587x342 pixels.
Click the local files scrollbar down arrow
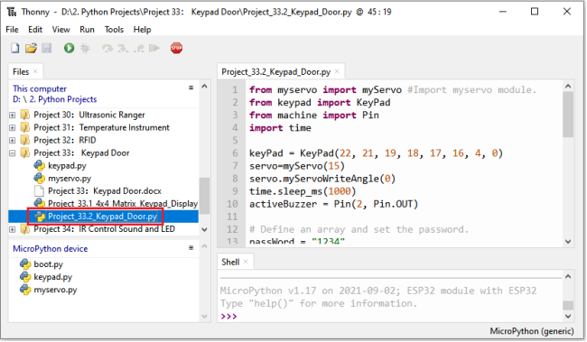[x=204, y=230]
